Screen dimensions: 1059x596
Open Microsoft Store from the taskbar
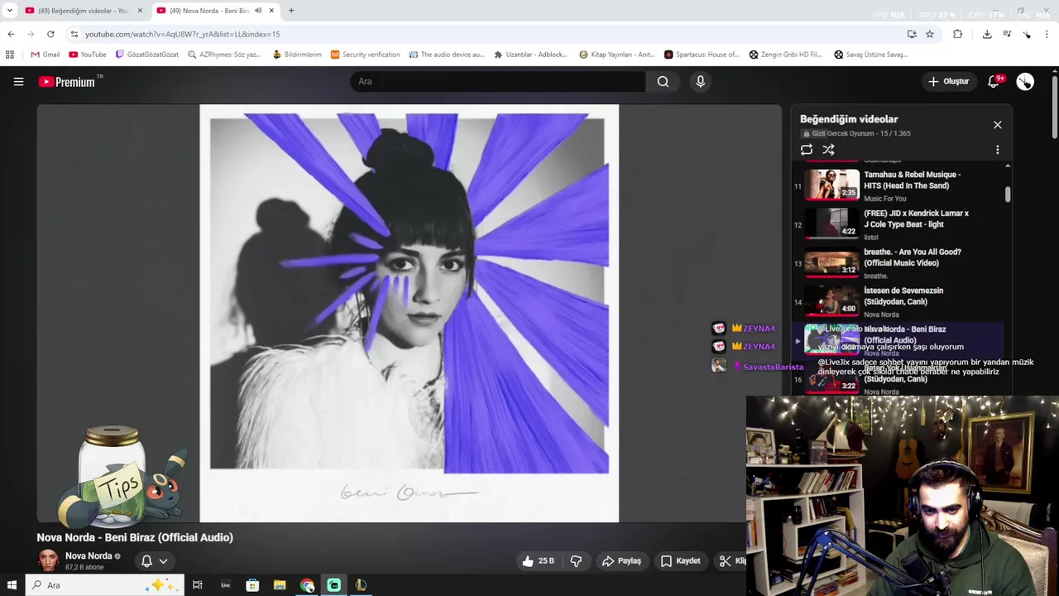click(252, 585)
